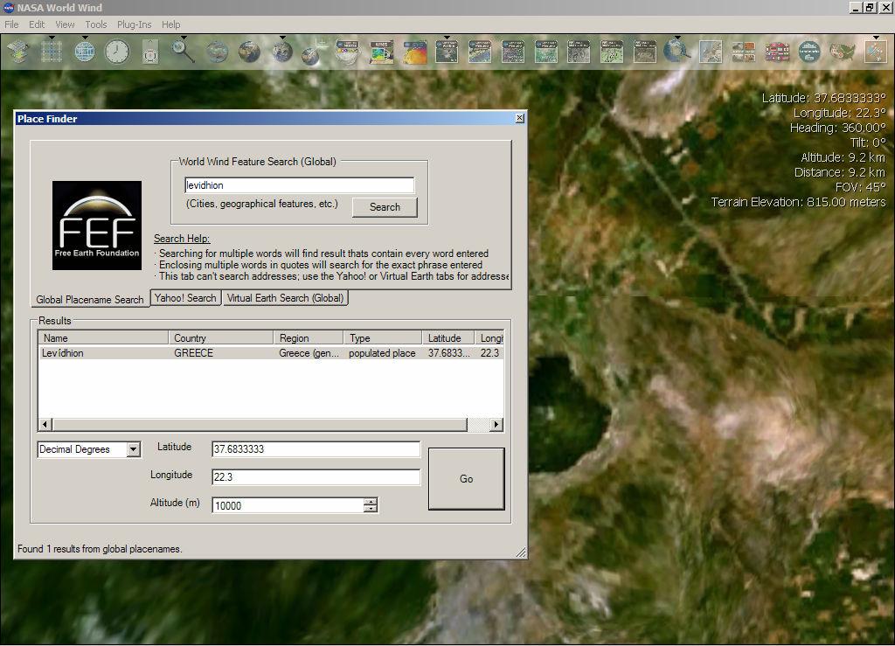Open the WMS browser icon
895x646 pixels.
tap(381, 52)
